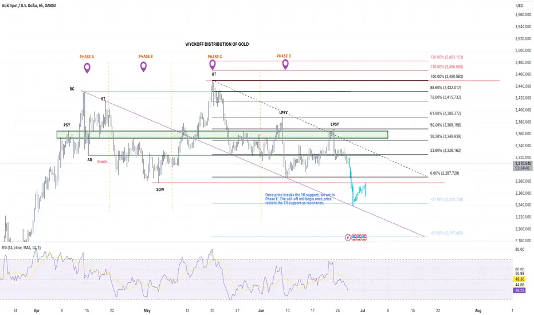
Task: Select the red CHoCH label
Action: pos(102,162)
